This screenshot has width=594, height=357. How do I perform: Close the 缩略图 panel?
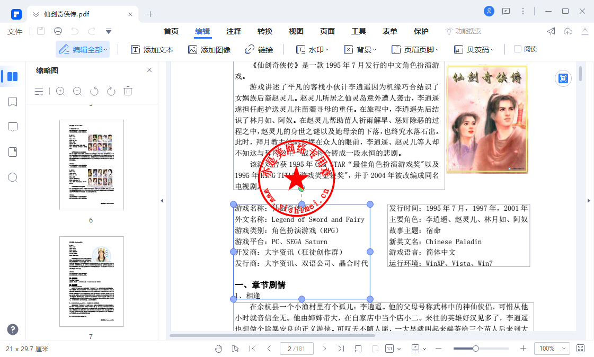coord(149,70)
